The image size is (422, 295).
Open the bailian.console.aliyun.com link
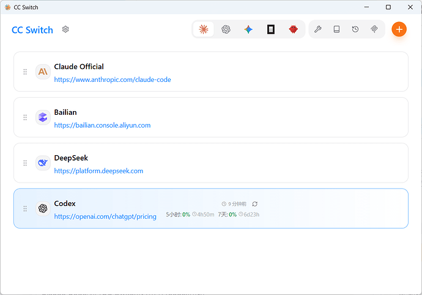(102, 125)
